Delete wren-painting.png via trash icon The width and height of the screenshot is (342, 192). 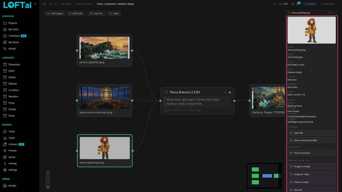329,13
